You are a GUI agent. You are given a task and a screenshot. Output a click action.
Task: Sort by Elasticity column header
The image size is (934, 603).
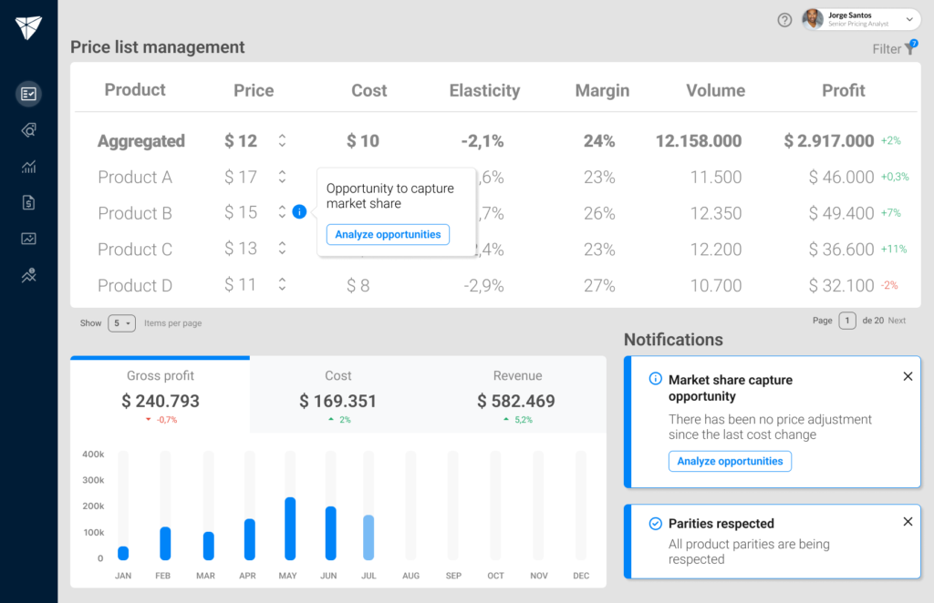coord(484,90)
